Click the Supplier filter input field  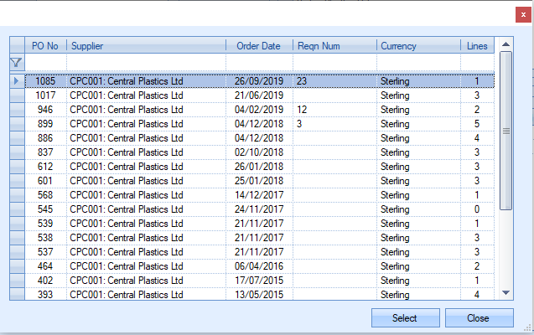click(145, 63)
